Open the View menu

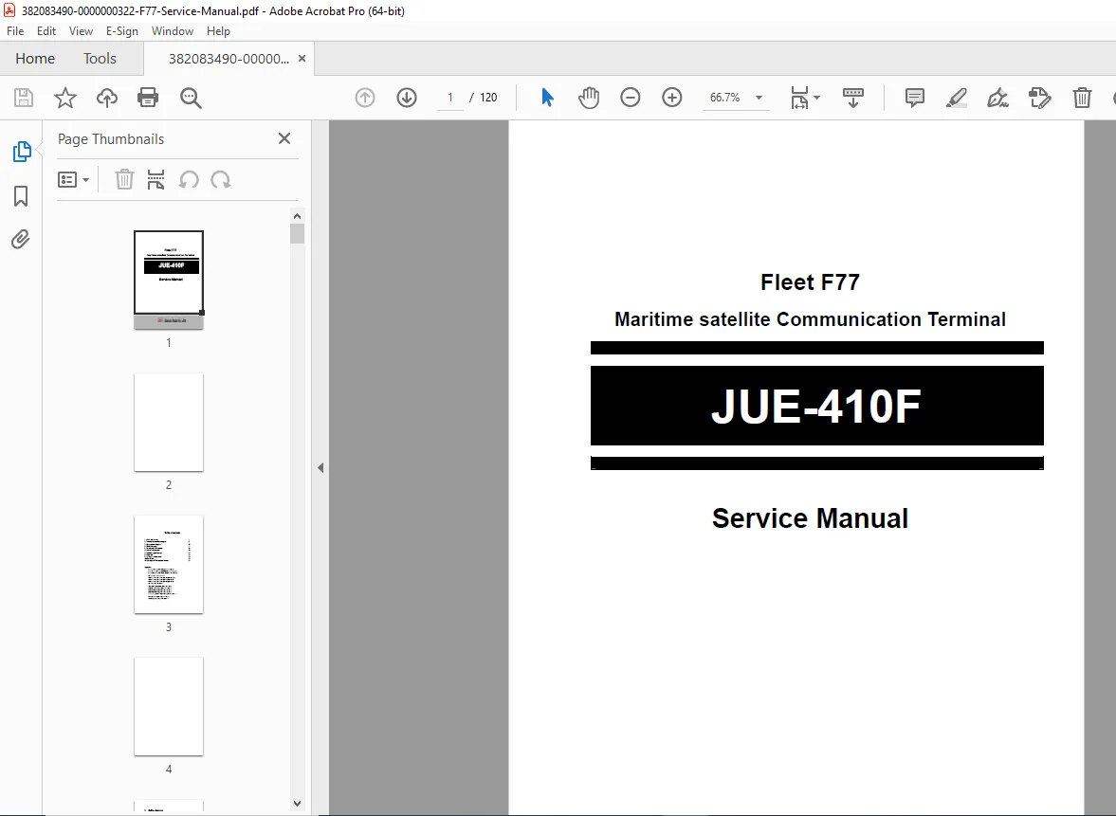coord(81,31)
